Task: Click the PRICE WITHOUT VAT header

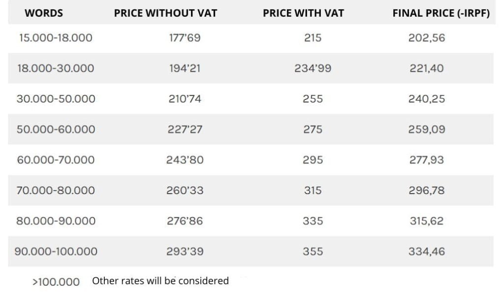Action: [165, 13]
